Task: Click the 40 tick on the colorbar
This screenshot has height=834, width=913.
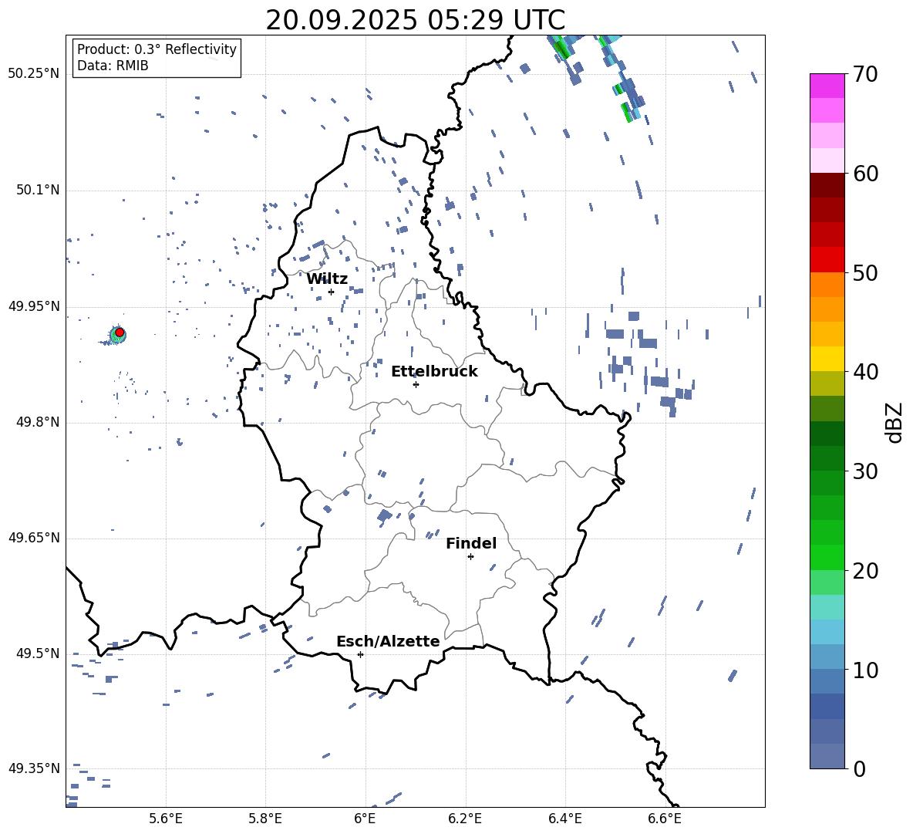Action: click(x=865, y=372)
